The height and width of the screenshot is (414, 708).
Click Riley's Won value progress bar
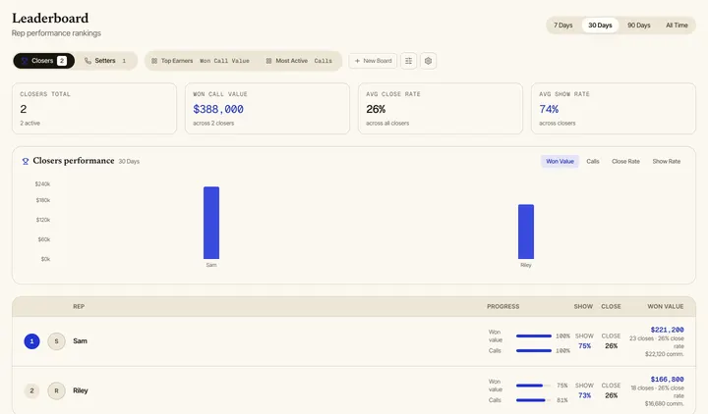(534, 386)
